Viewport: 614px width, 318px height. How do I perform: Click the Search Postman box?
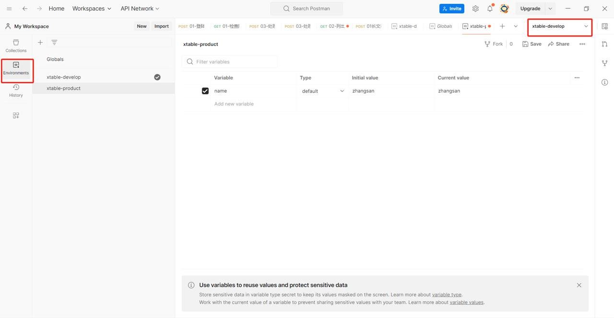[x=307, y=9]
